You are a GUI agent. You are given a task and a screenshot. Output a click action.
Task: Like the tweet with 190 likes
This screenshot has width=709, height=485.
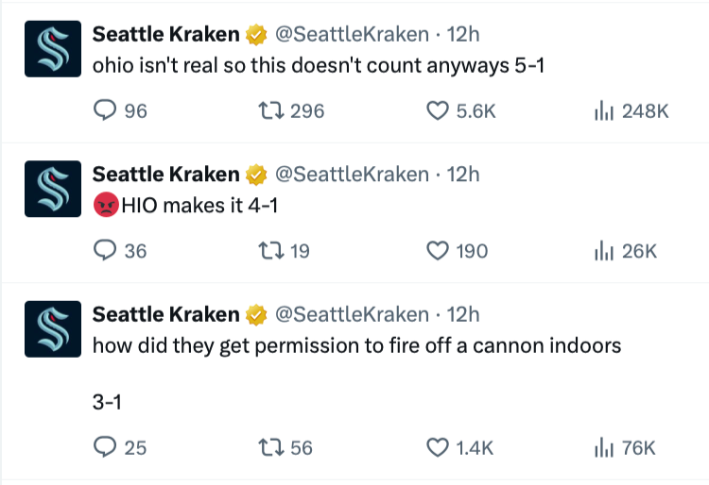point(438,250)
